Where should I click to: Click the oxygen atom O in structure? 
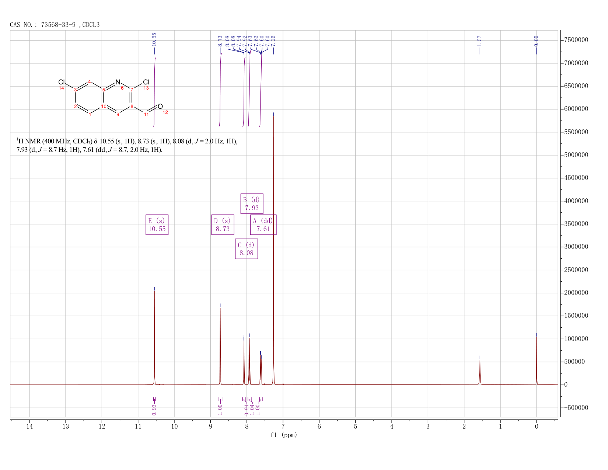(160, 107)
